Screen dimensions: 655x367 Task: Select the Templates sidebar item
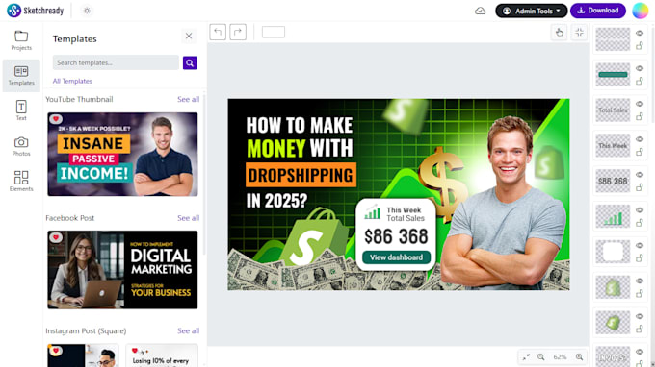click(21, 75)
